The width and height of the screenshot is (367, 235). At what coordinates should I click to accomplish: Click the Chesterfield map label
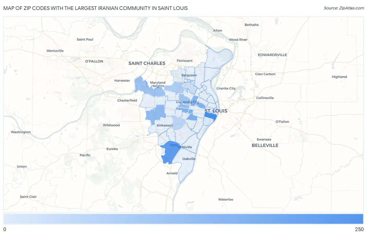pos(127,100)
